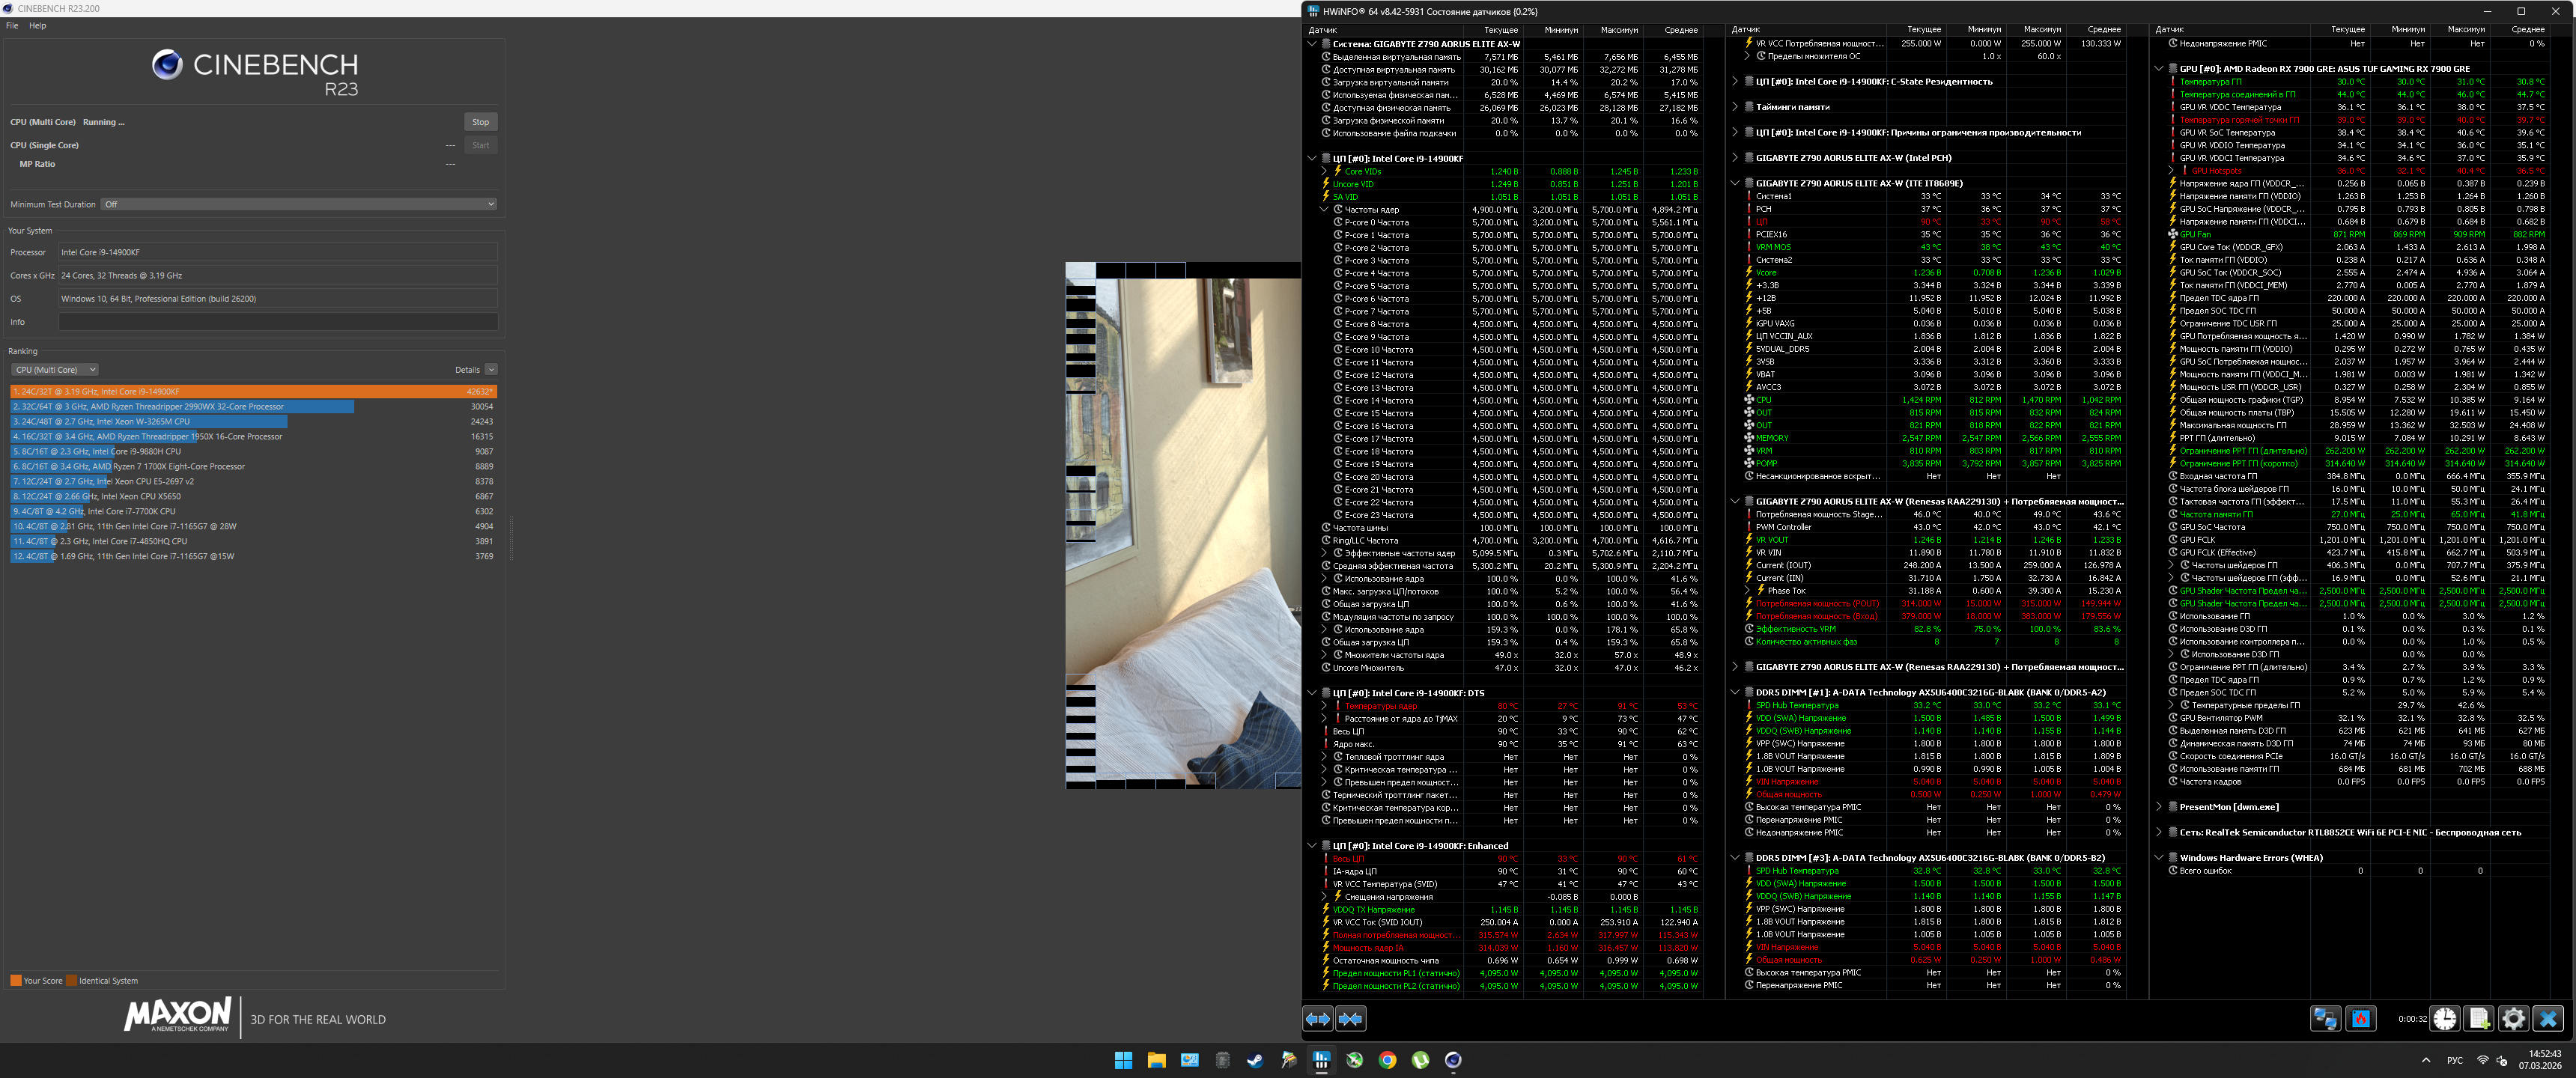Expand the PresentMon [dwm.exe] sensor group

(x=2159, y=806)
